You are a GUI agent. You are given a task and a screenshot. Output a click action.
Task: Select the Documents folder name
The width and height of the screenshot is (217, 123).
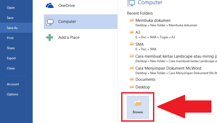(146, 79)
